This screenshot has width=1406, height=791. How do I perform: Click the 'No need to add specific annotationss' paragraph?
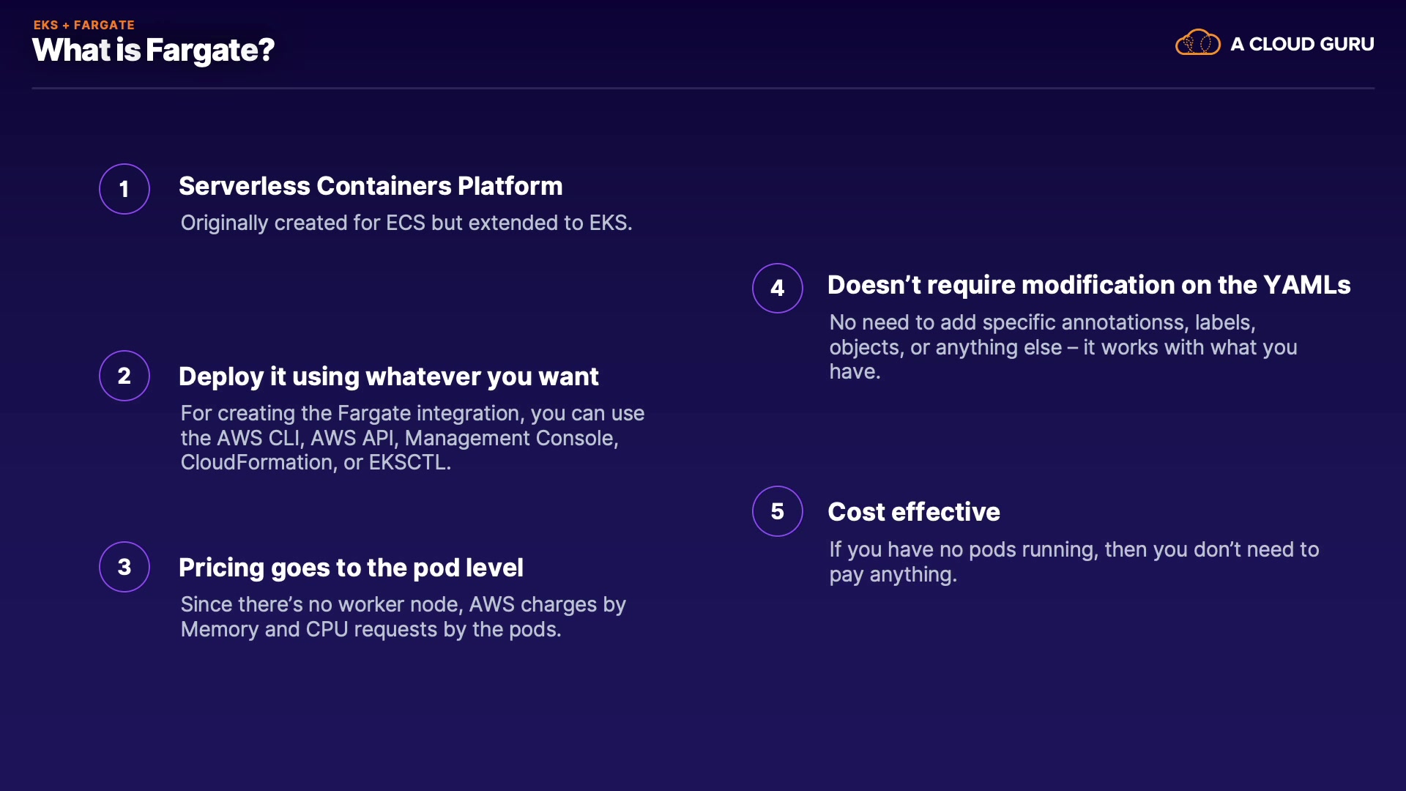click(1063, 347)
